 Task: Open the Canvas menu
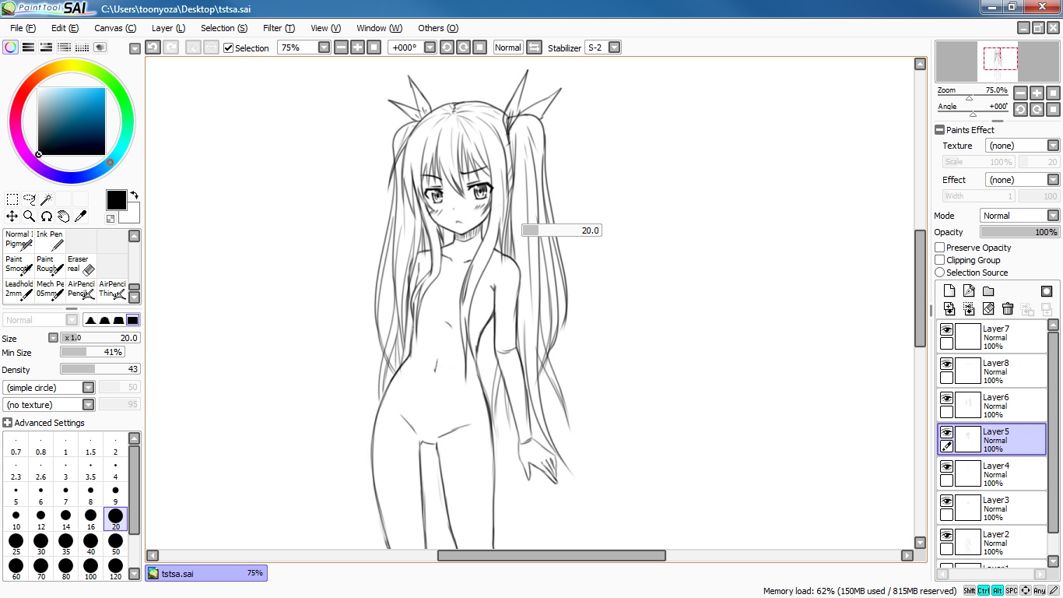tap(115, 28)
